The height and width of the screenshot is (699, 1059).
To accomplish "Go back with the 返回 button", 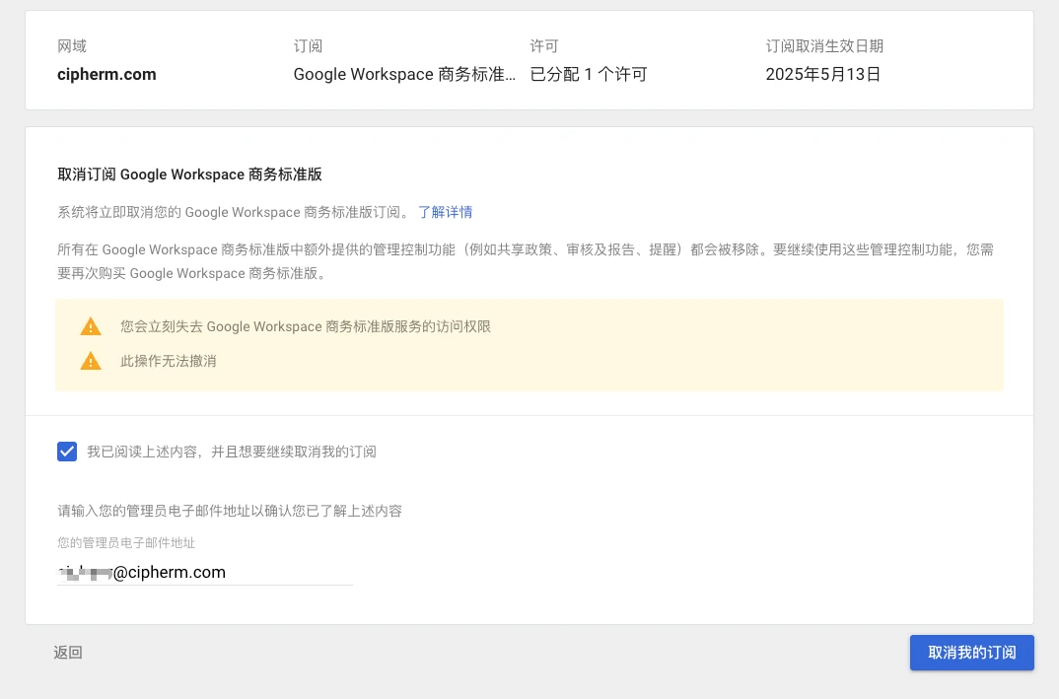I will (x=67, y=653).
